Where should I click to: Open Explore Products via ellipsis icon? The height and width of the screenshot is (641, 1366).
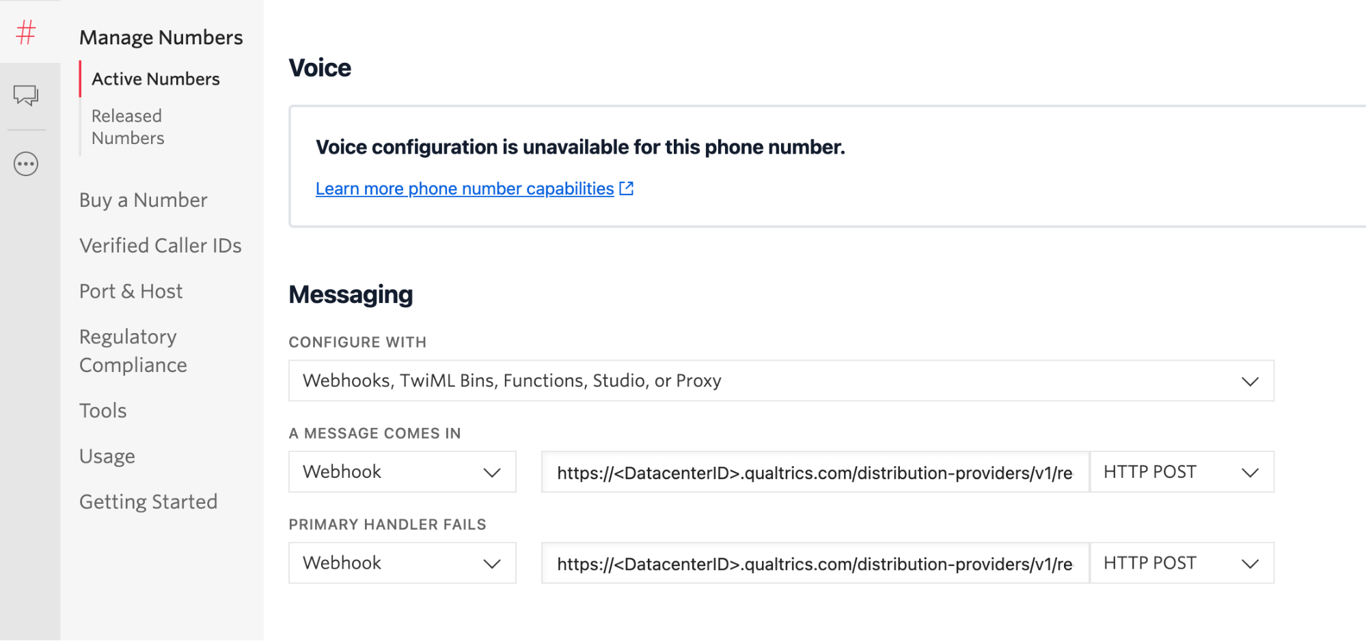coord(25,163)
